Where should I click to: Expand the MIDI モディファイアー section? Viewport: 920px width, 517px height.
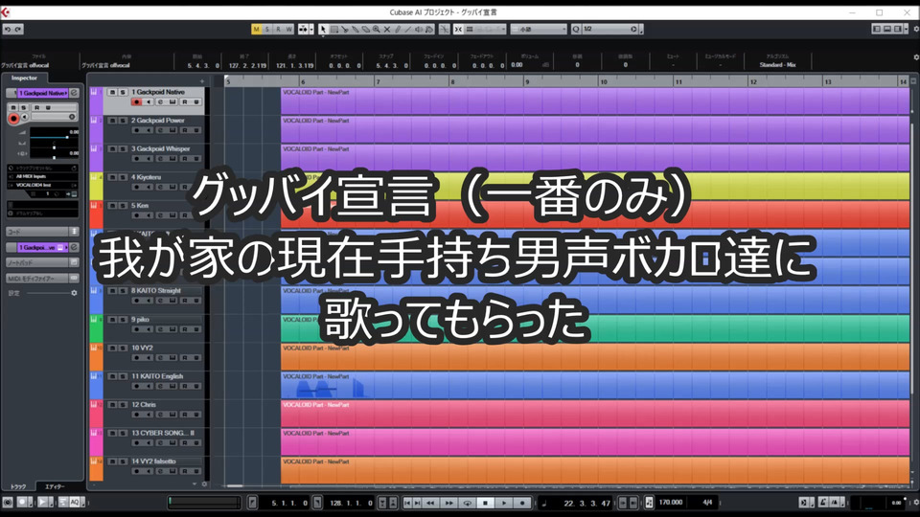[42, 279]
